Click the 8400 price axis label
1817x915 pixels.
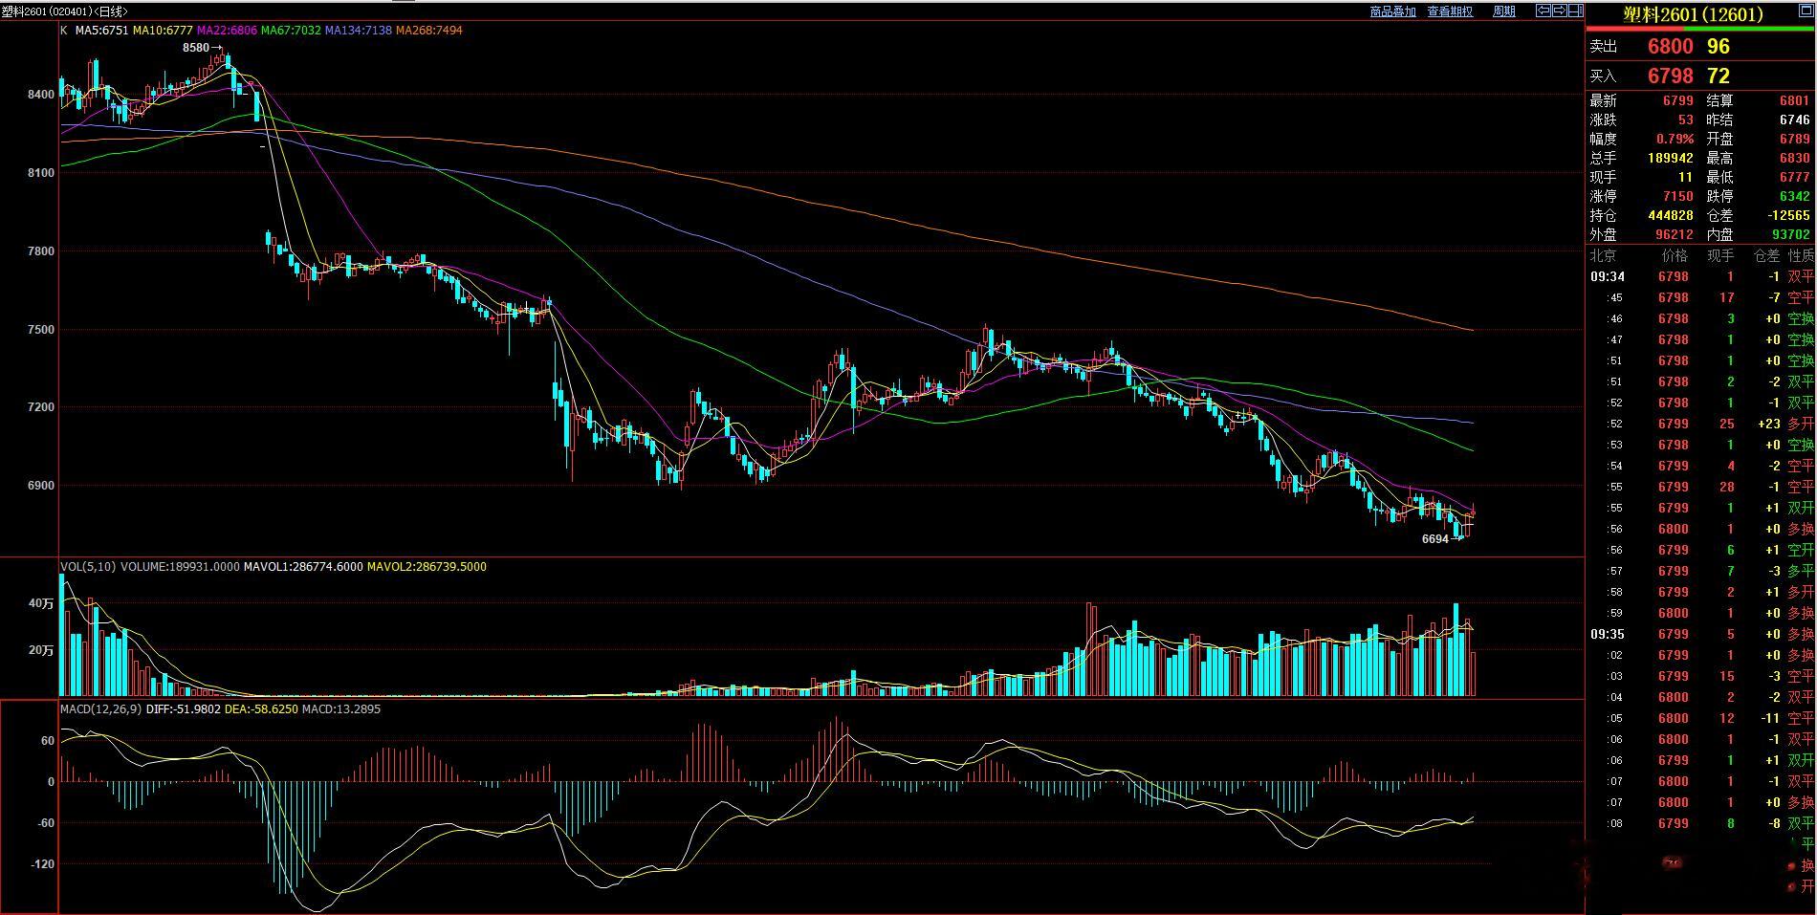pyautogui.click(x=41, y=95)
